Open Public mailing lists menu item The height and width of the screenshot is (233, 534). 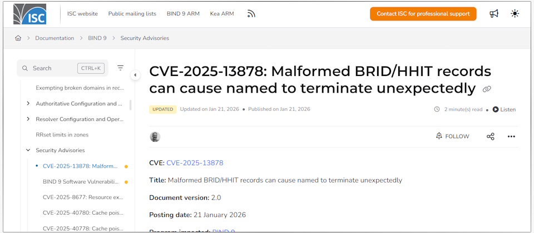(132, 14)
